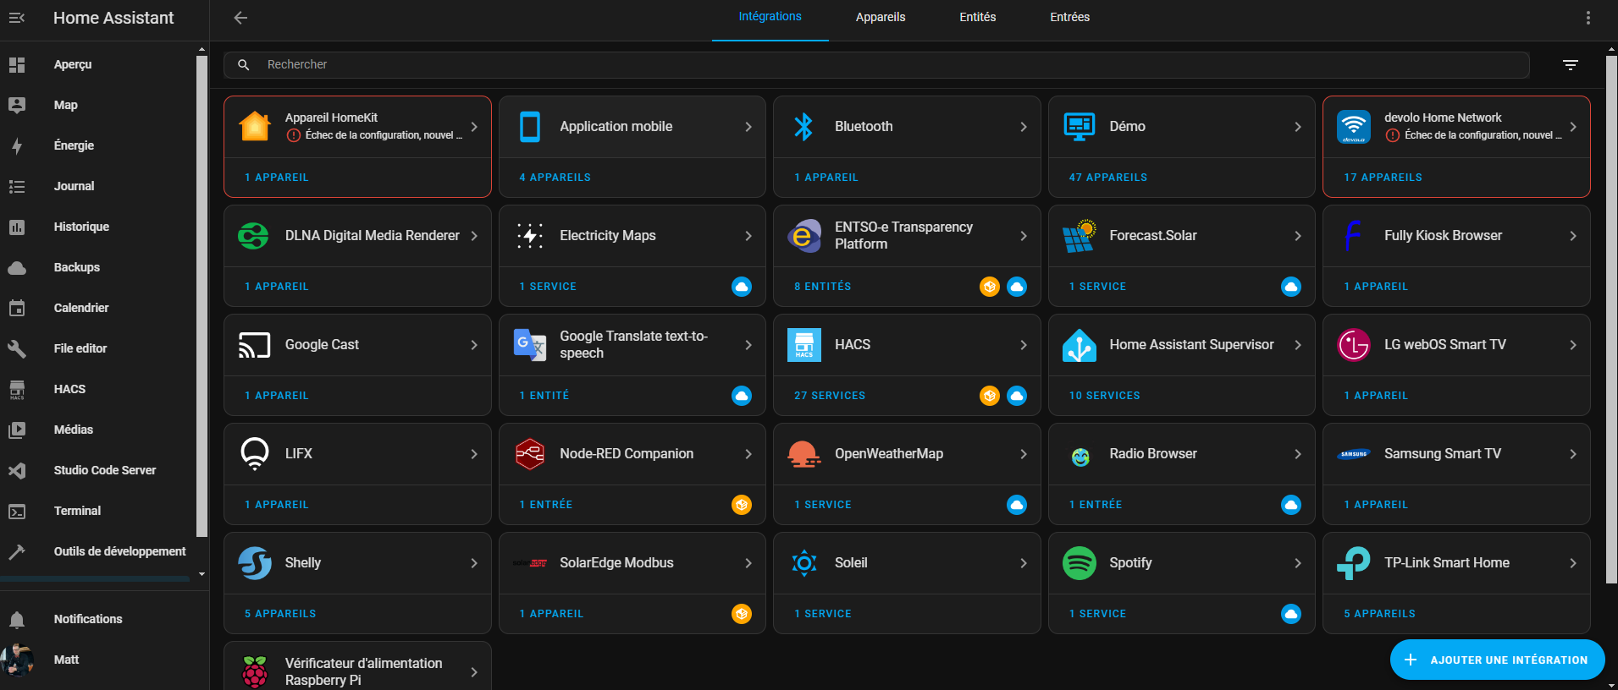Screen dimensions: 1618x690
Task: Expand the Démo integration chevron
Action: (1298, 127)
